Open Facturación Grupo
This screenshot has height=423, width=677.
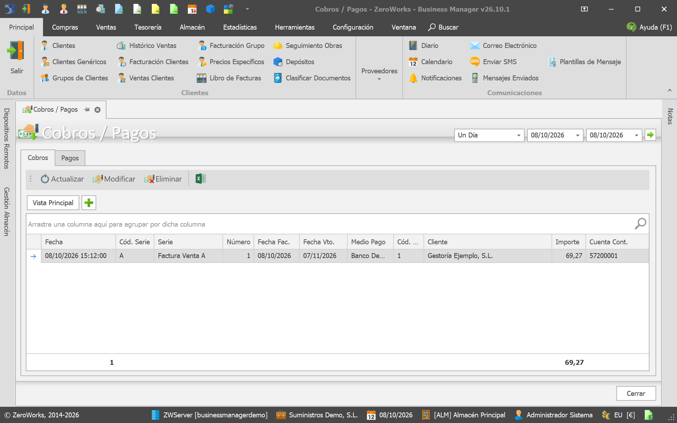click(231, 45)
